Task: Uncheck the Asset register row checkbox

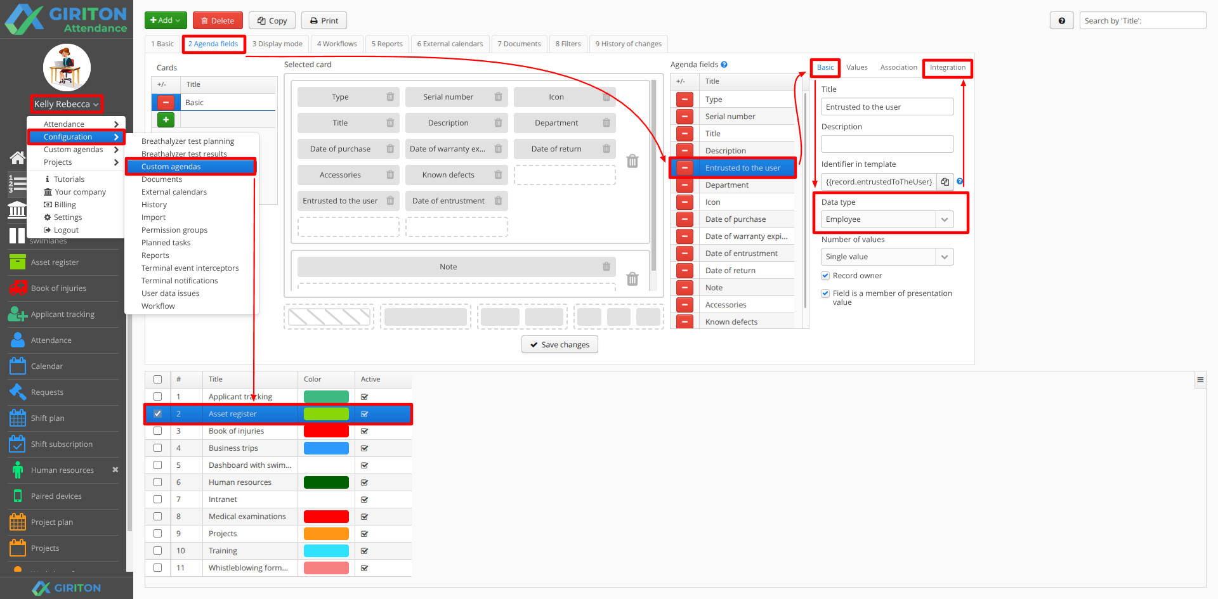Action: (157, 413)
